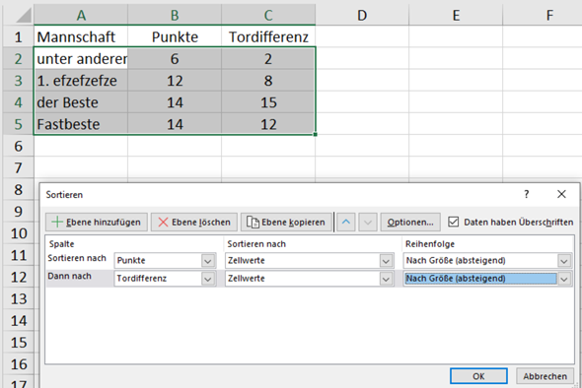Image resolution: width=582 pixels, height=388 pixels.
Task: Open Zellwerte dropdown in Sortieren nach row
Action: pos(386,261)
